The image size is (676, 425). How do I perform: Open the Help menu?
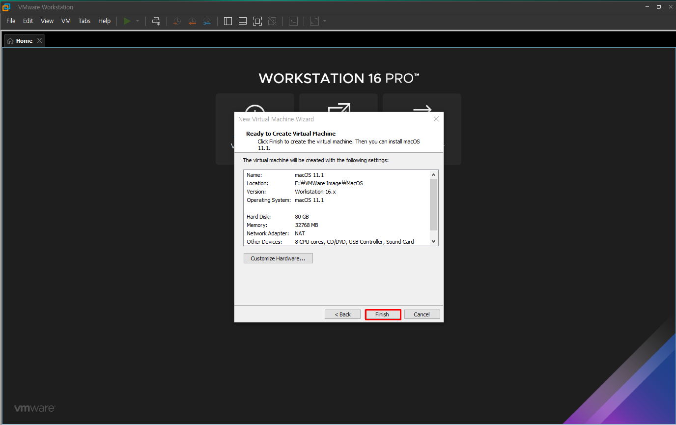[x=104, y=21]
